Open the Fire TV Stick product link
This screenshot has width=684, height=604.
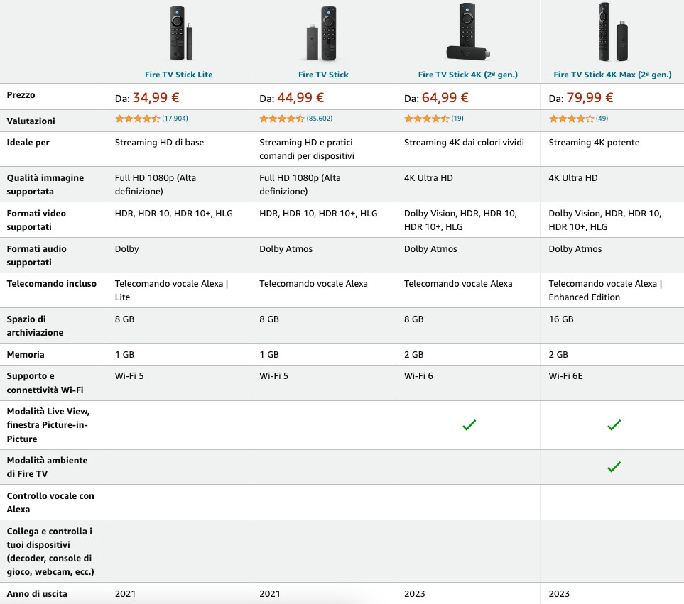coord(323,75)
